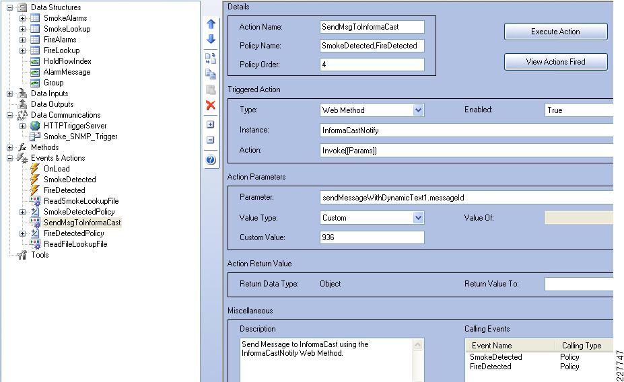Collapse the Data Structures node
Screen dimensions: 624x382
coord(10,7)
